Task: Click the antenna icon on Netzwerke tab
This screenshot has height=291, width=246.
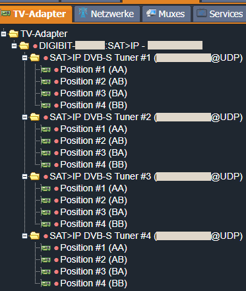Action: pyautogui.click(x=83, y=13)
